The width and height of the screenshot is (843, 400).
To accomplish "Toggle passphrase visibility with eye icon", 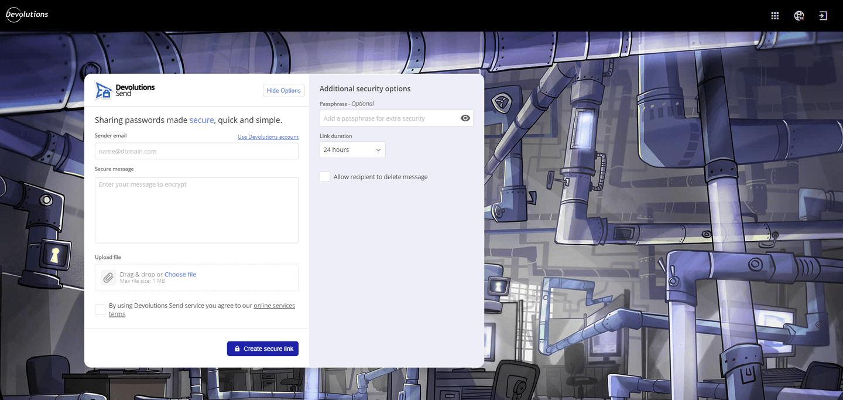I will (x=465, y=118).
